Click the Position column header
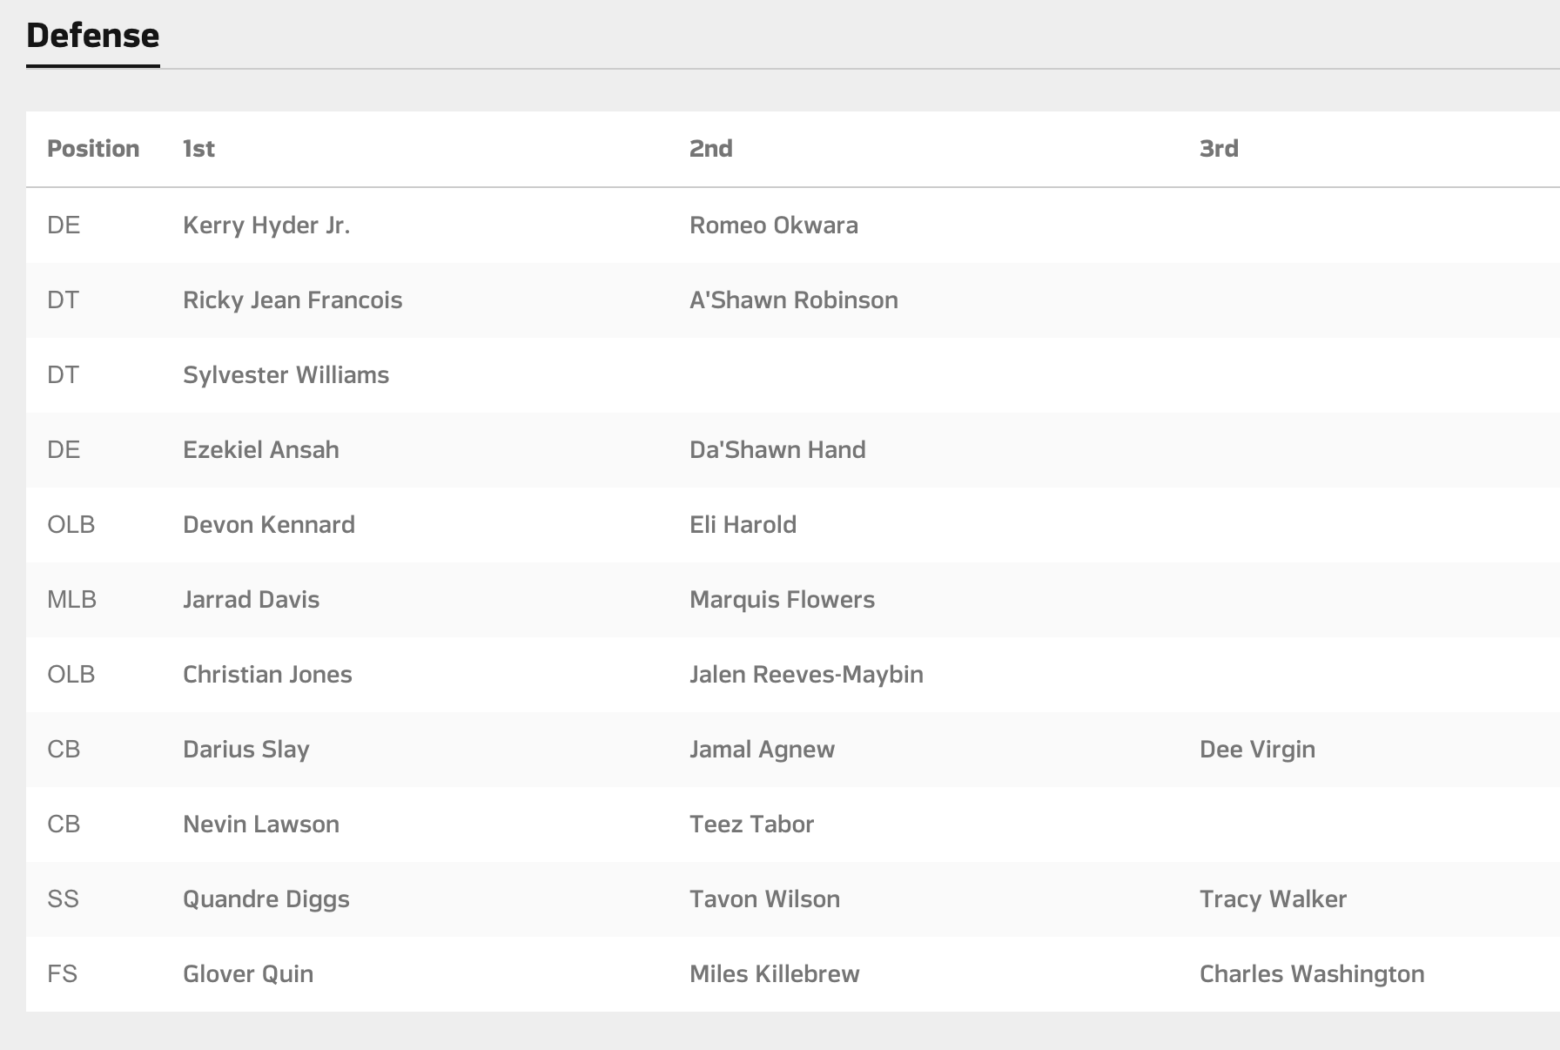Screen dimensions: 1560x1050 pyautogui.click(x=93, y=149)
